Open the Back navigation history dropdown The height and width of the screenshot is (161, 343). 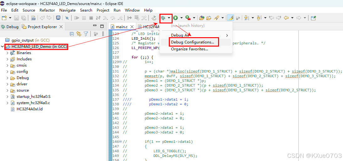click(x=292, y=18)
